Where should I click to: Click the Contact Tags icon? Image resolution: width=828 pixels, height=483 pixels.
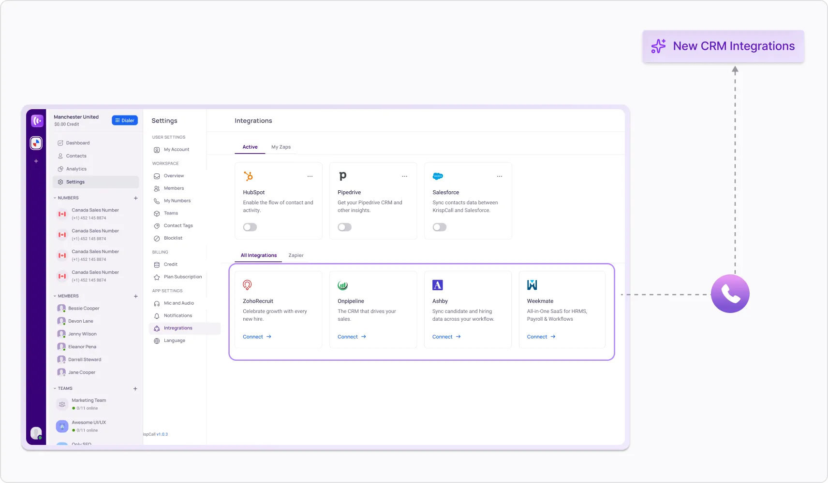[x=157, y=226]
